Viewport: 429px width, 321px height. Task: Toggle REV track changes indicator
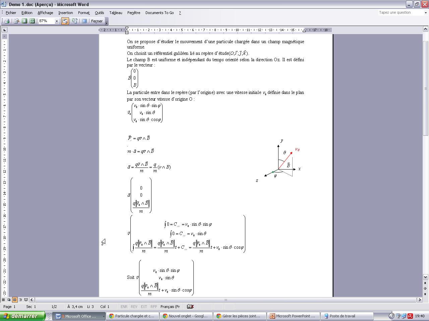[x=134, y=307]
